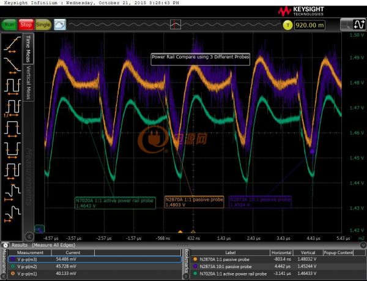Select the duty cycle measurement icon

tap(12, 171)
